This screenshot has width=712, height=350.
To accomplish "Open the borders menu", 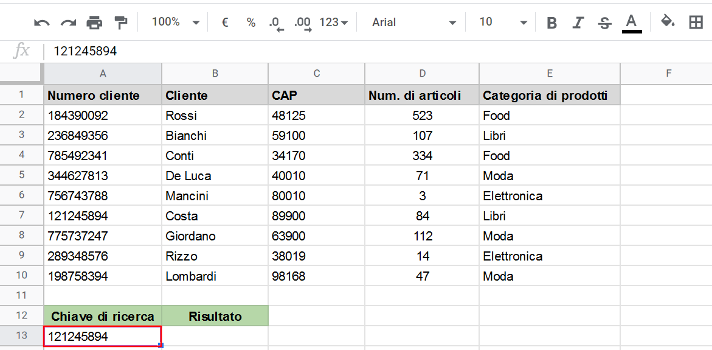I will [696, 23].
